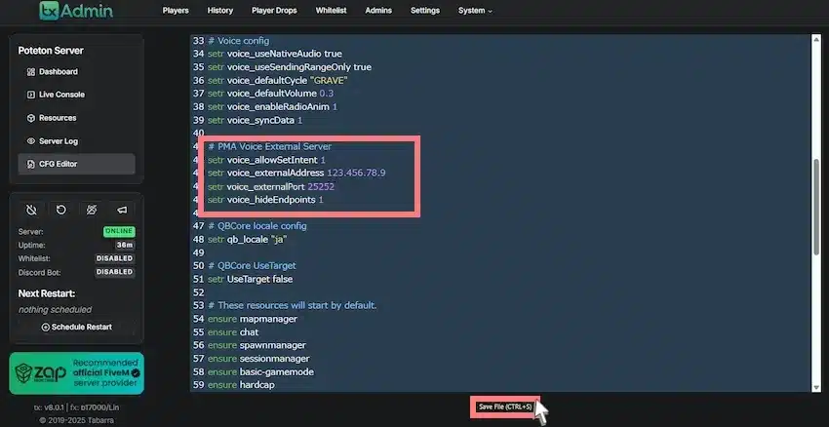The image size is (829, 427).
Task: Click the ZAP hosting provider banner
Action: (x=76, y=373)
